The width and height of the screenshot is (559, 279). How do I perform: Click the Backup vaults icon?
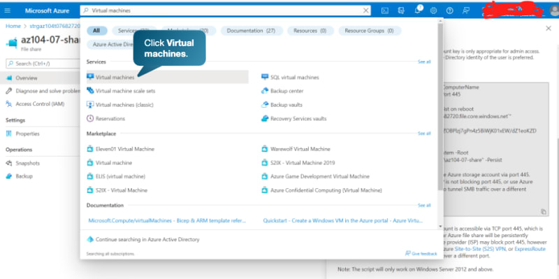click(265, 104)
